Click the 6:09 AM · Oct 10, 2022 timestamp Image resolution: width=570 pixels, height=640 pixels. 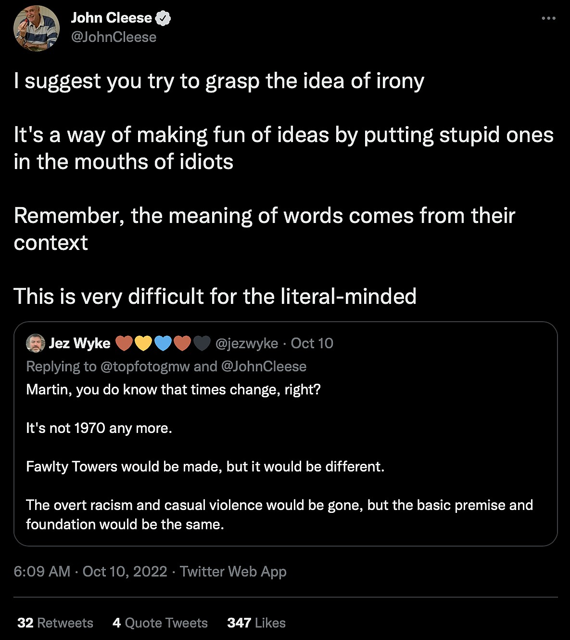point(90,572)
